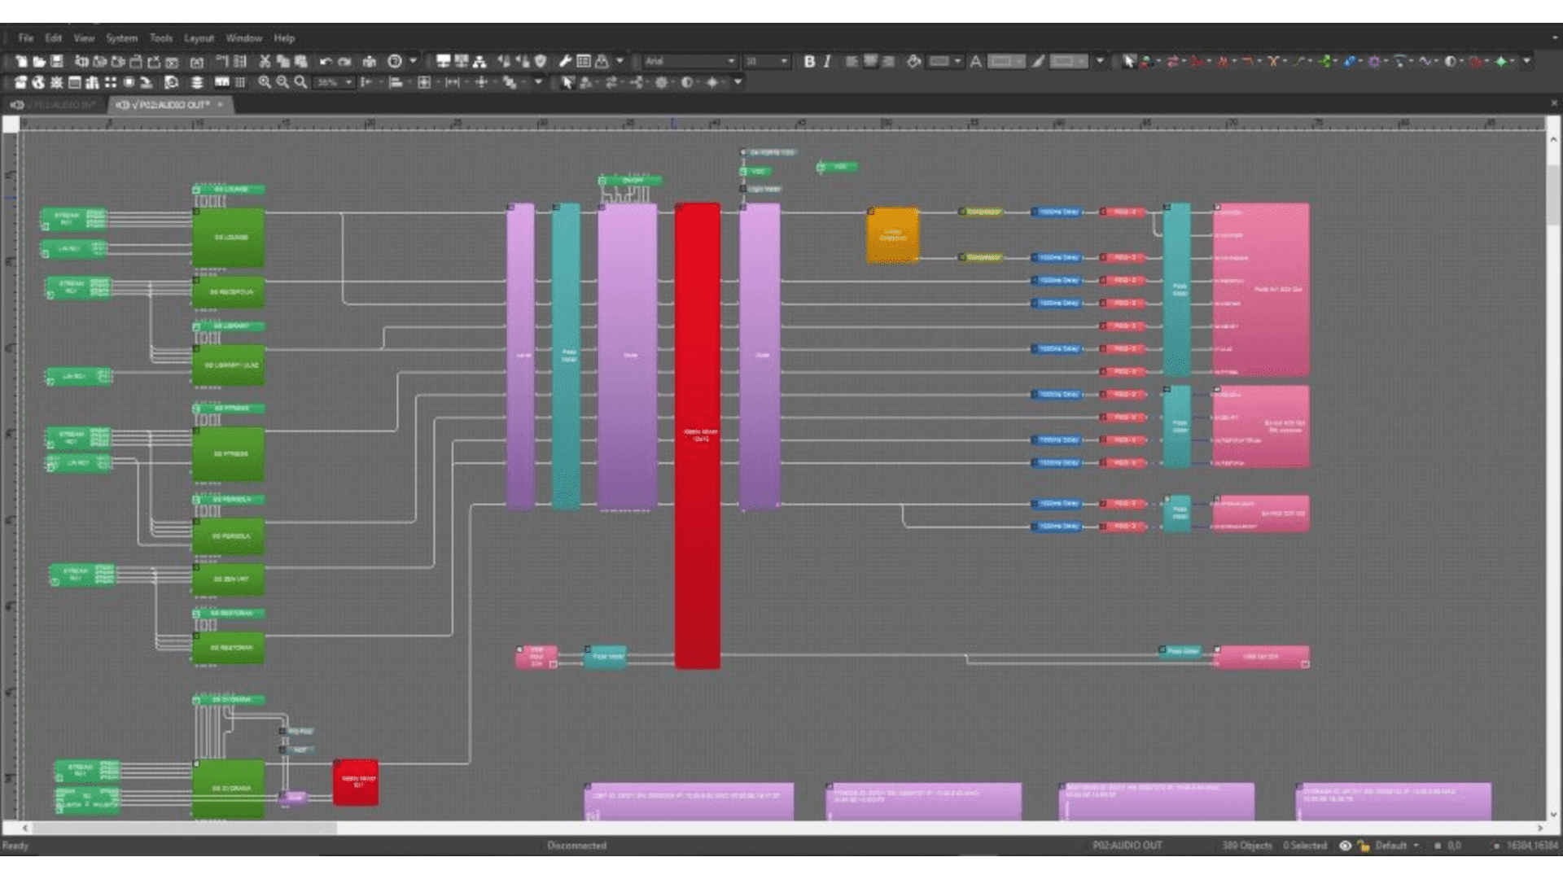Click the Cut scissors icon
The image size is (1563, 879).
[x=265, y=61]
